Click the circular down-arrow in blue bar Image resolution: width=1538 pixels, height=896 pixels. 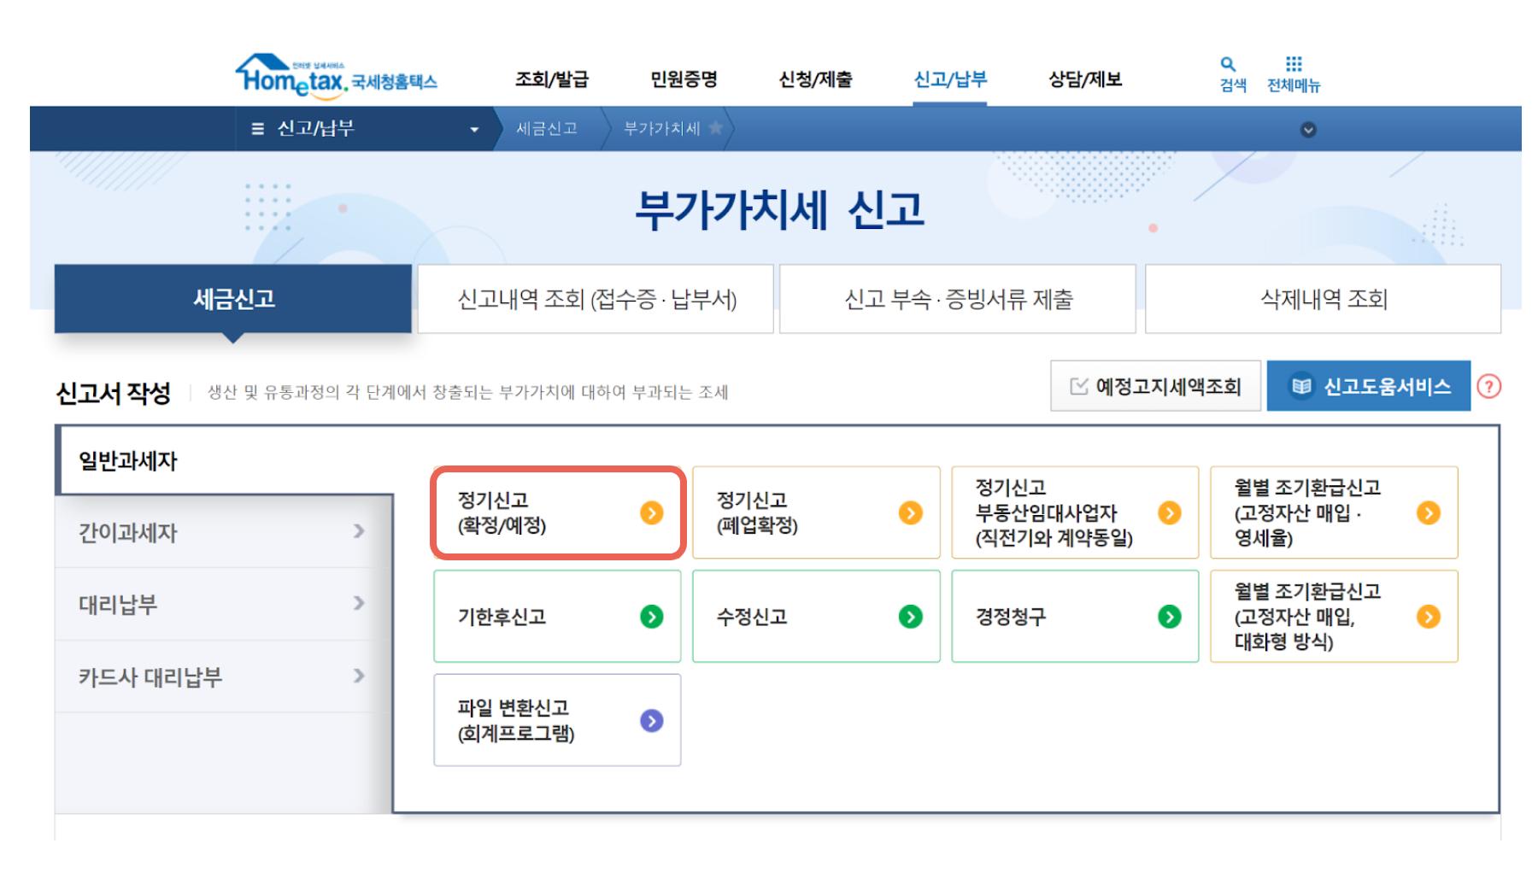tap(1307, 130)
